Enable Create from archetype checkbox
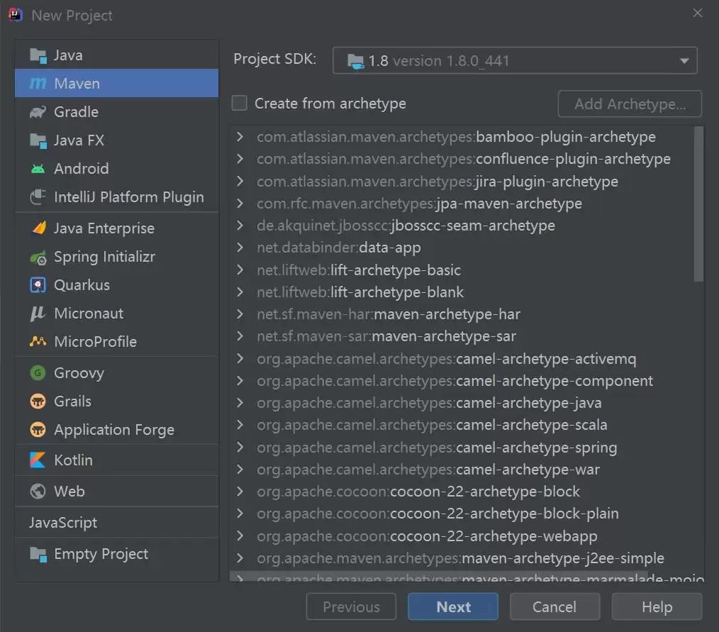Viewport: 719px width, 632px height. point(240,103)
